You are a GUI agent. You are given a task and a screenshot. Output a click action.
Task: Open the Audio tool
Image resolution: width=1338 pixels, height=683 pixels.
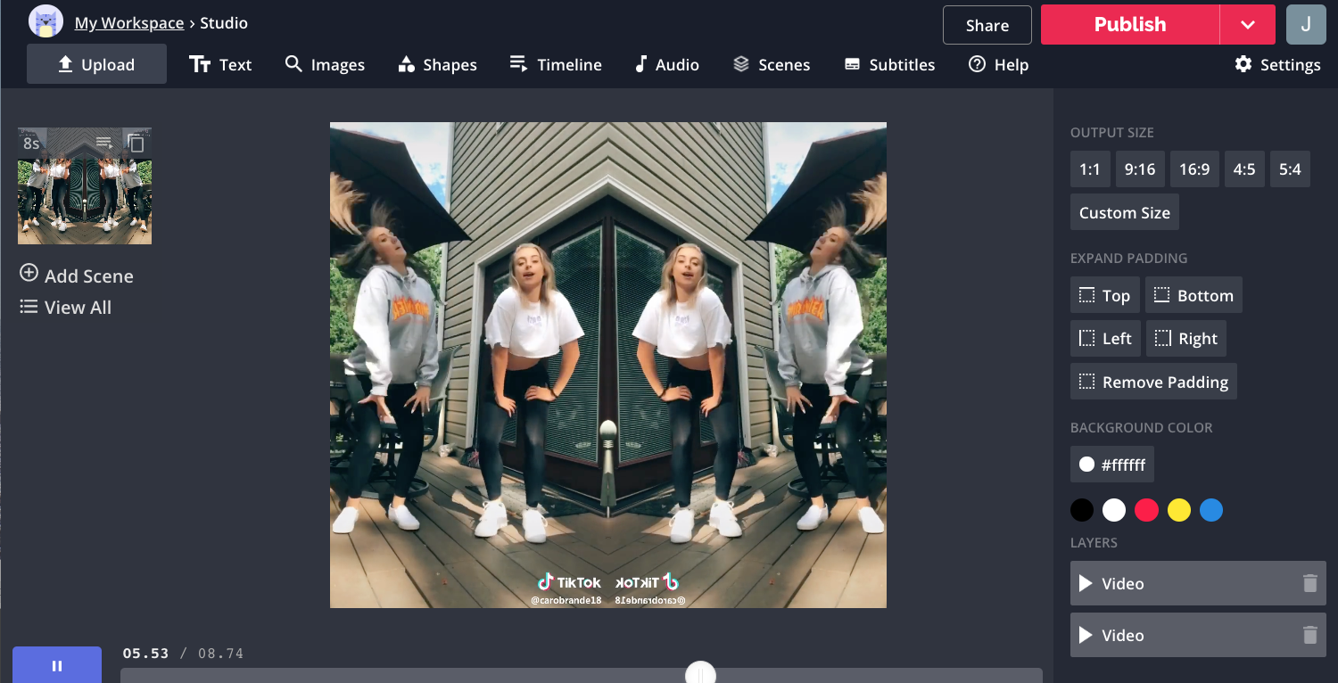point(666,64)
